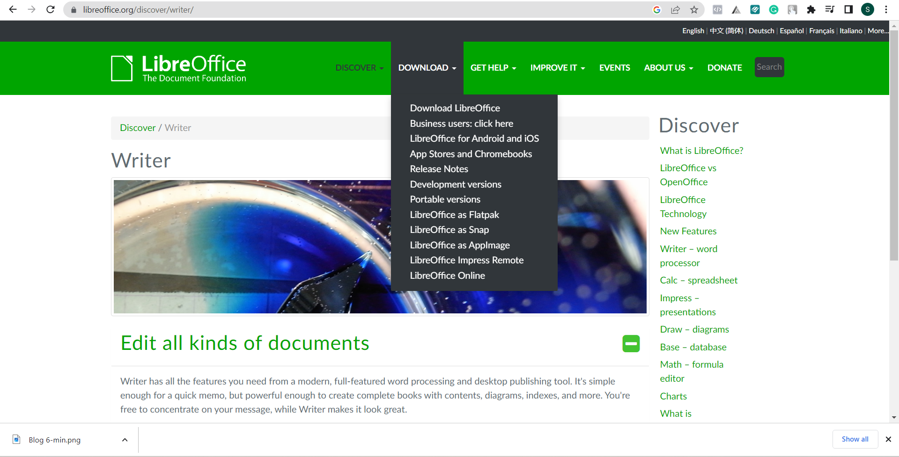Click the Google icon in address bar

click(657, 10)
